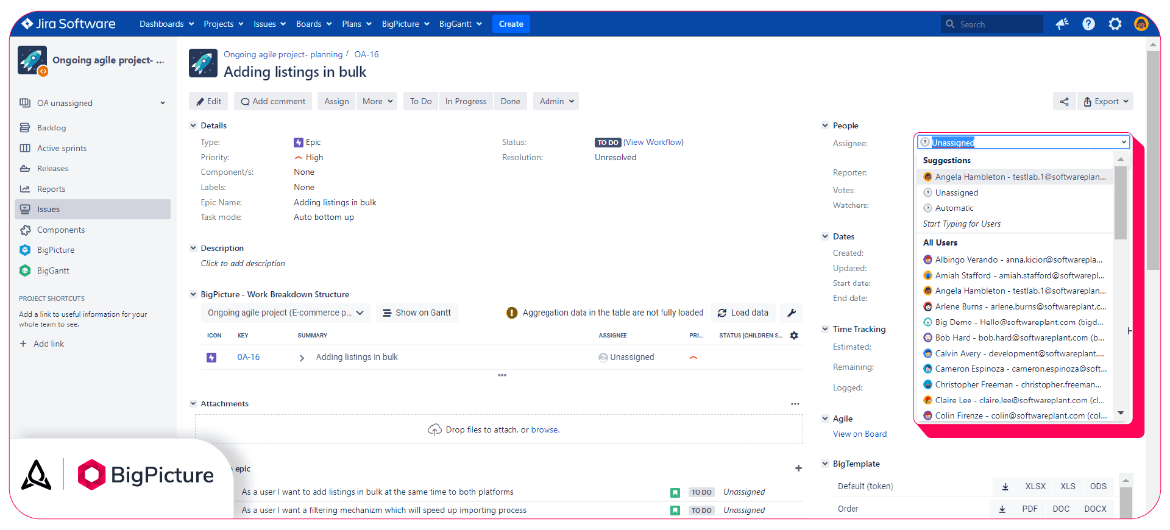Open the user profile avatar
This screenshot has width=1170, height=530.
point(1141,24)
